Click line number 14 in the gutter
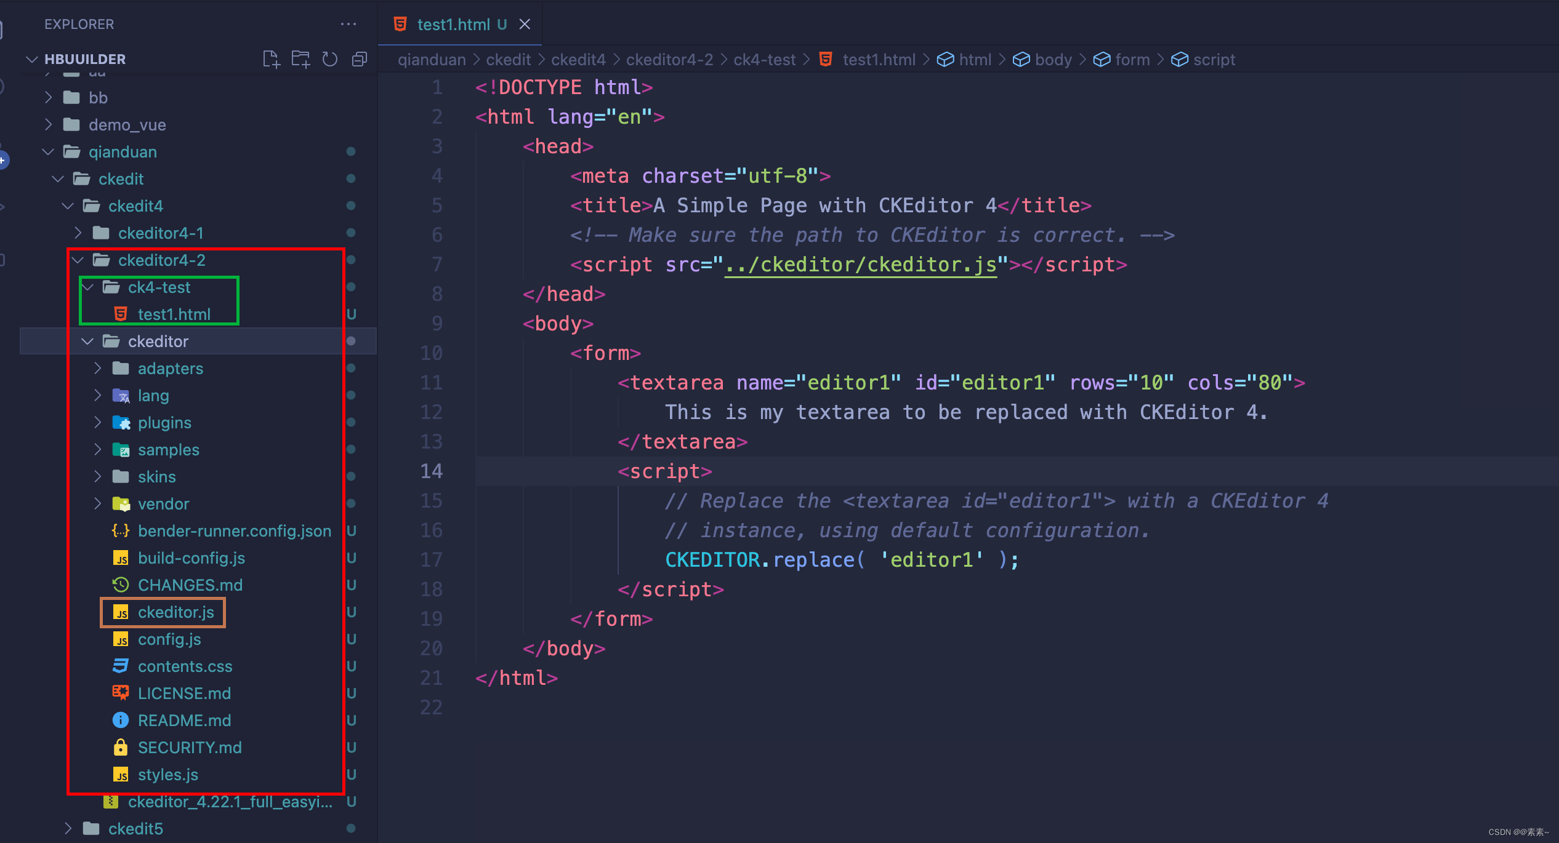The height and width of the screenshot is (843, 1559). point(431,471)
